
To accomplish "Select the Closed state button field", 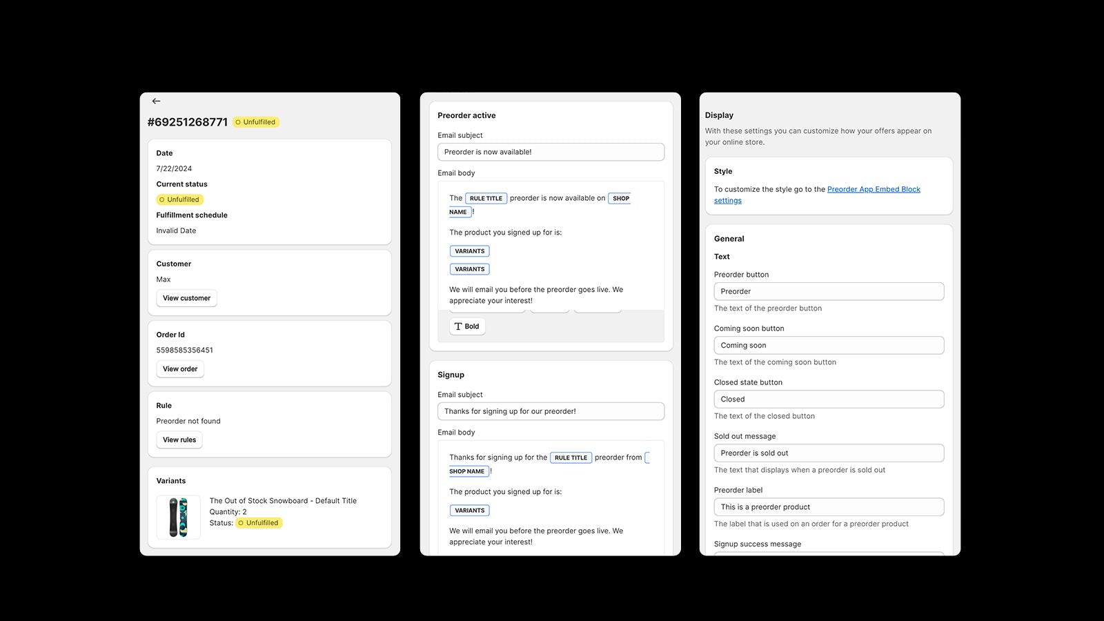I will tap(829, 399).
